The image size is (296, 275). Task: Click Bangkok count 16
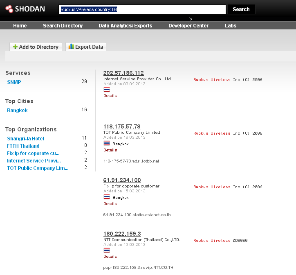point(84,110)
